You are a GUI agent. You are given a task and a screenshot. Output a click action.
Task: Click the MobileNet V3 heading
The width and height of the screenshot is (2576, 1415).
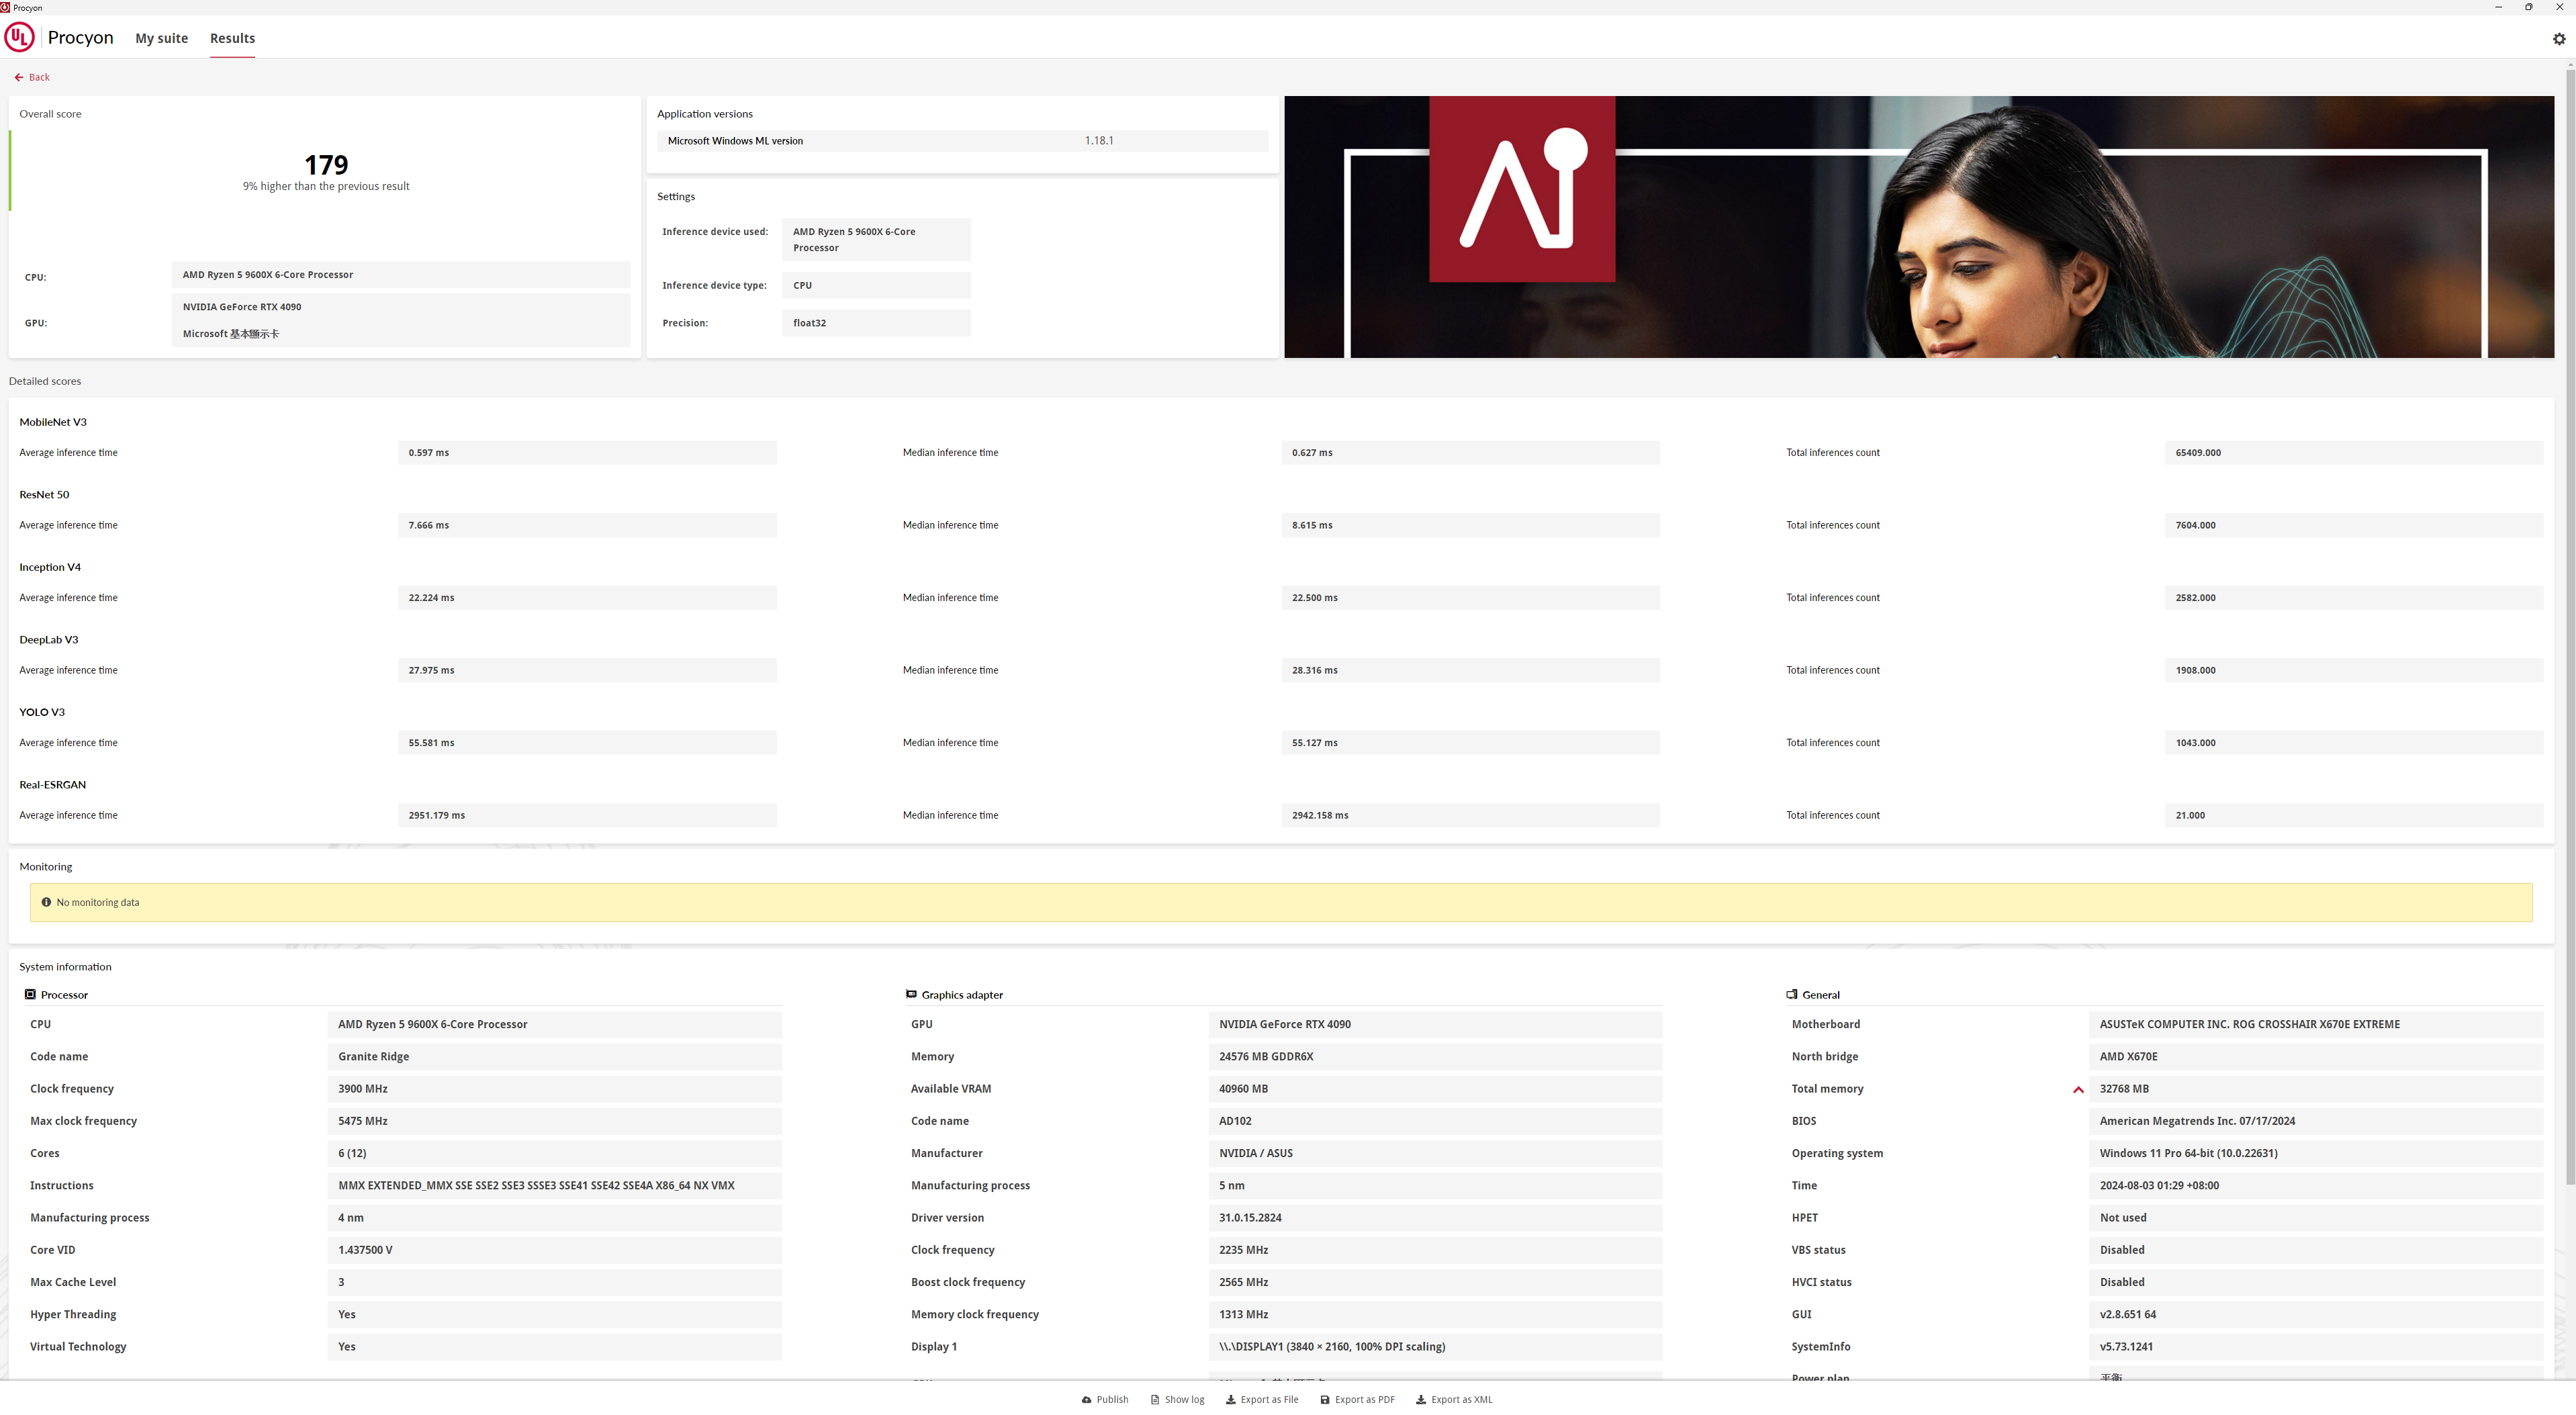point(53,422)
